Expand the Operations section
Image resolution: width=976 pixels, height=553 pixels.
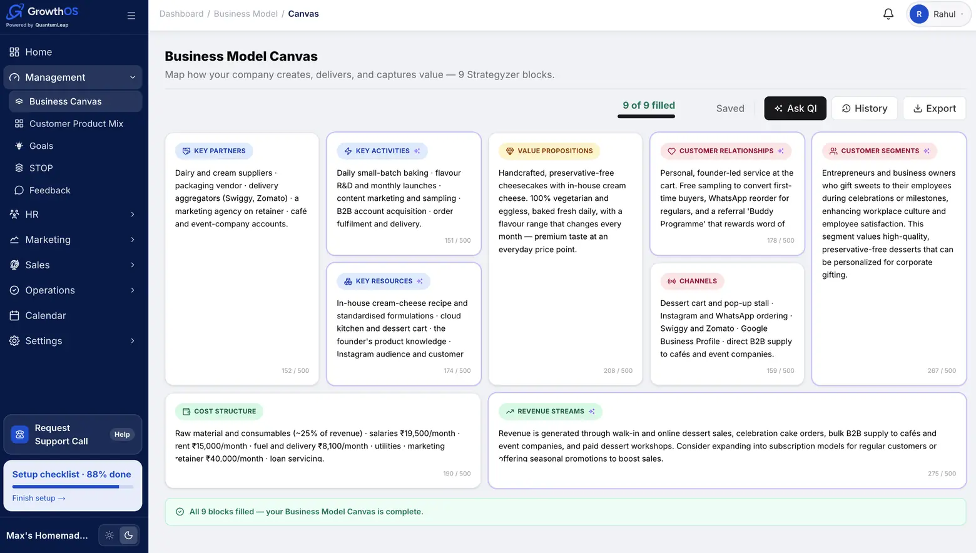[73, 290]
